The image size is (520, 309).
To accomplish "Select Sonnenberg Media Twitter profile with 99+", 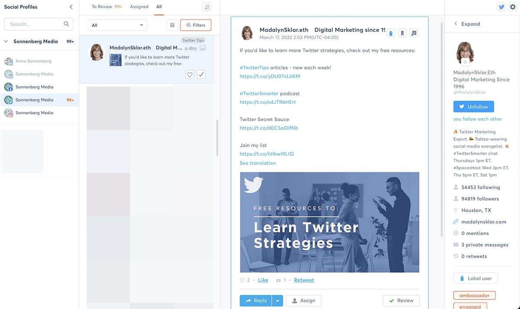I will click(39, 100).
